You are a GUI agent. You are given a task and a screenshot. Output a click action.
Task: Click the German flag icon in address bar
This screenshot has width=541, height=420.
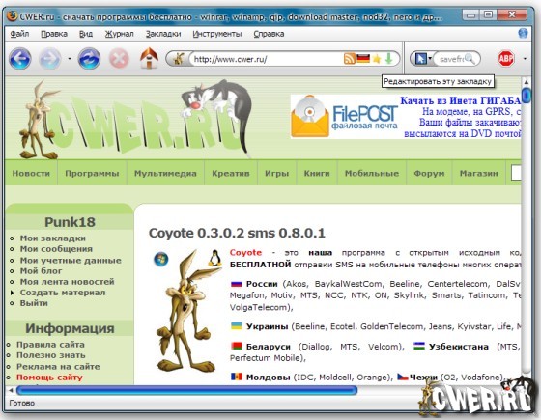pyautogui.click(x=363, y=59)
